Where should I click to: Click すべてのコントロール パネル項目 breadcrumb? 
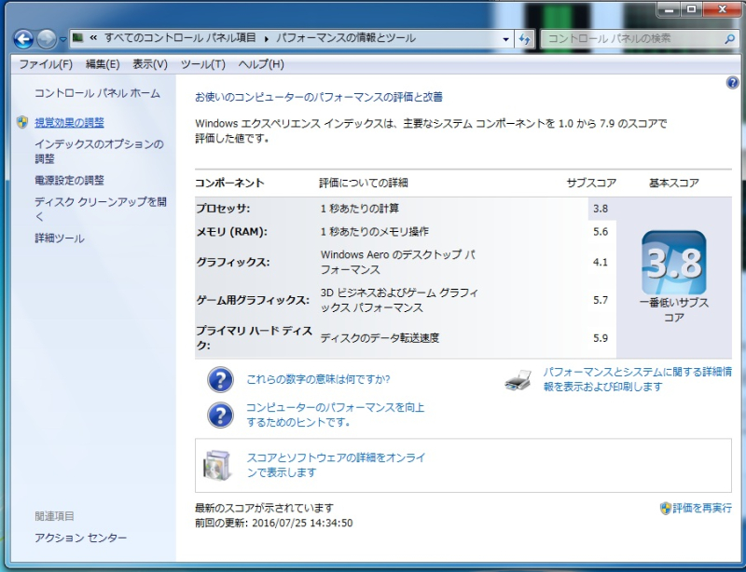click(x=180, y=38)
